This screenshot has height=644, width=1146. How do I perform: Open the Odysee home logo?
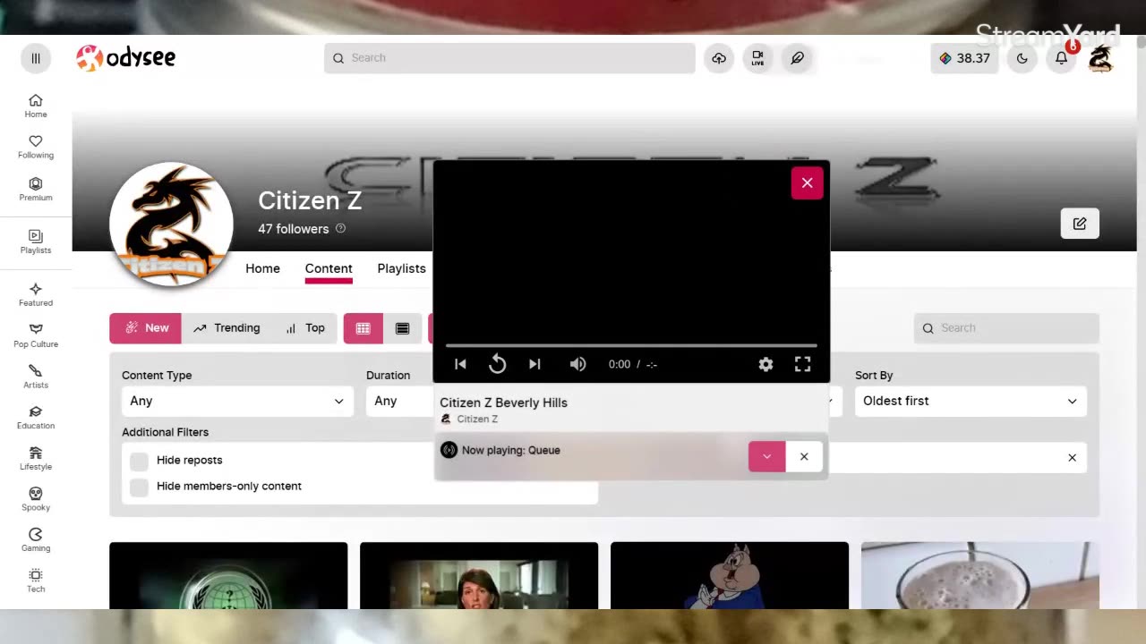point(125,58)
